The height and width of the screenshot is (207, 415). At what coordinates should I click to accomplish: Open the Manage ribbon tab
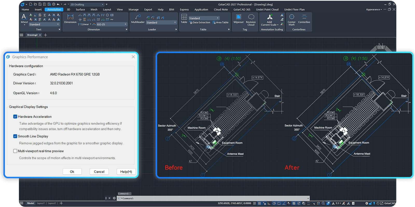134,10
